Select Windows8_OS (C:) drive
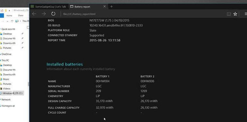 pyautogui.click(x=12, y=93)
